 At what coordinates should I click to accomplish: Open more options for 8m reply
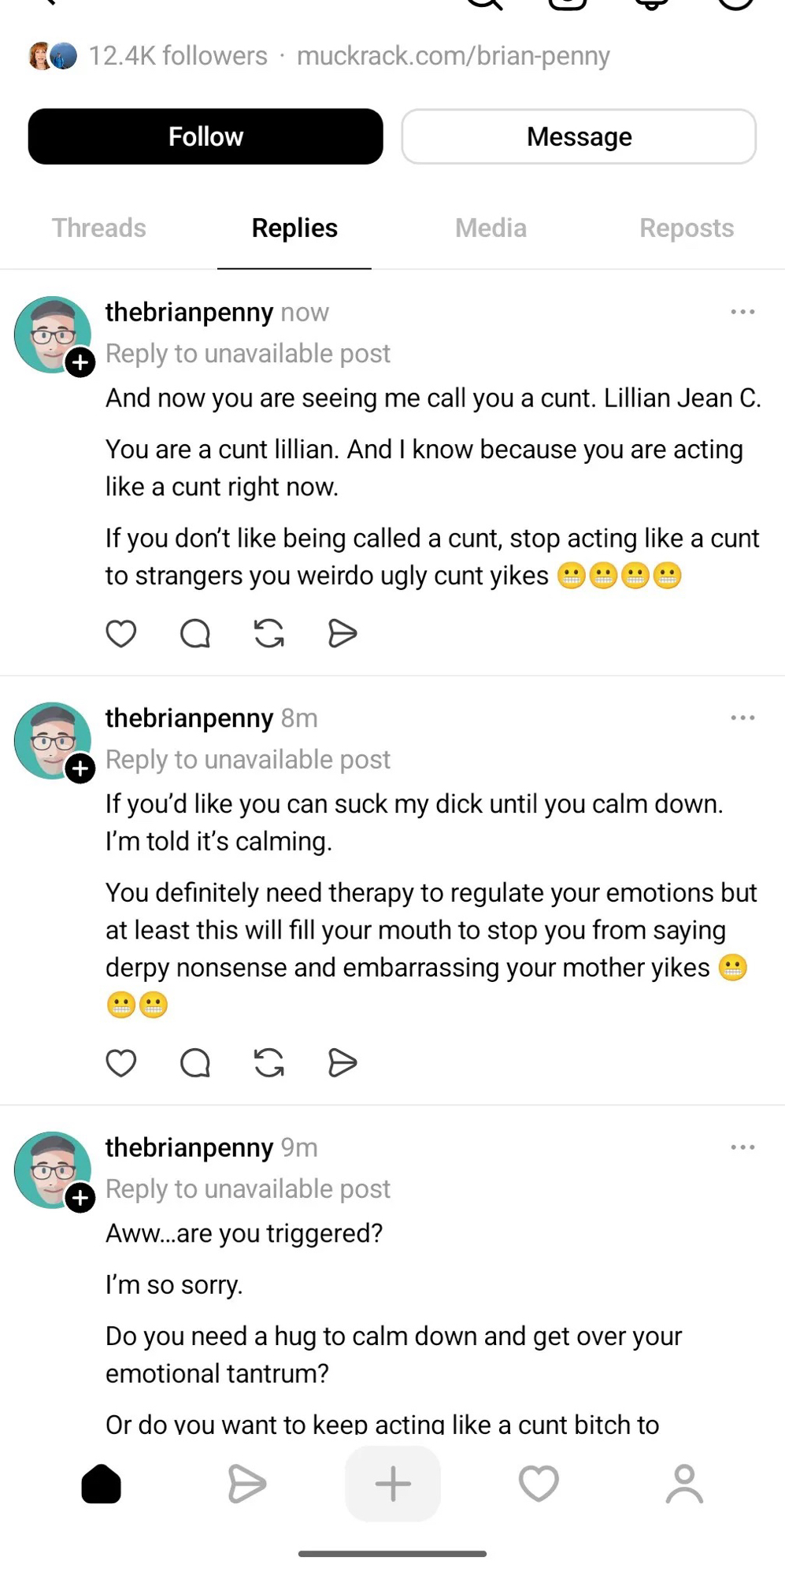pos(742,717)
